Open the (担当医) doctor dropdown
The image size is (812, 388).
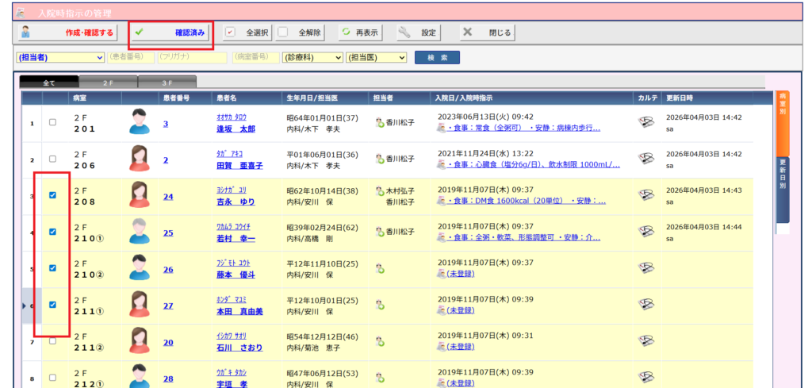click(x=376, y=57)
